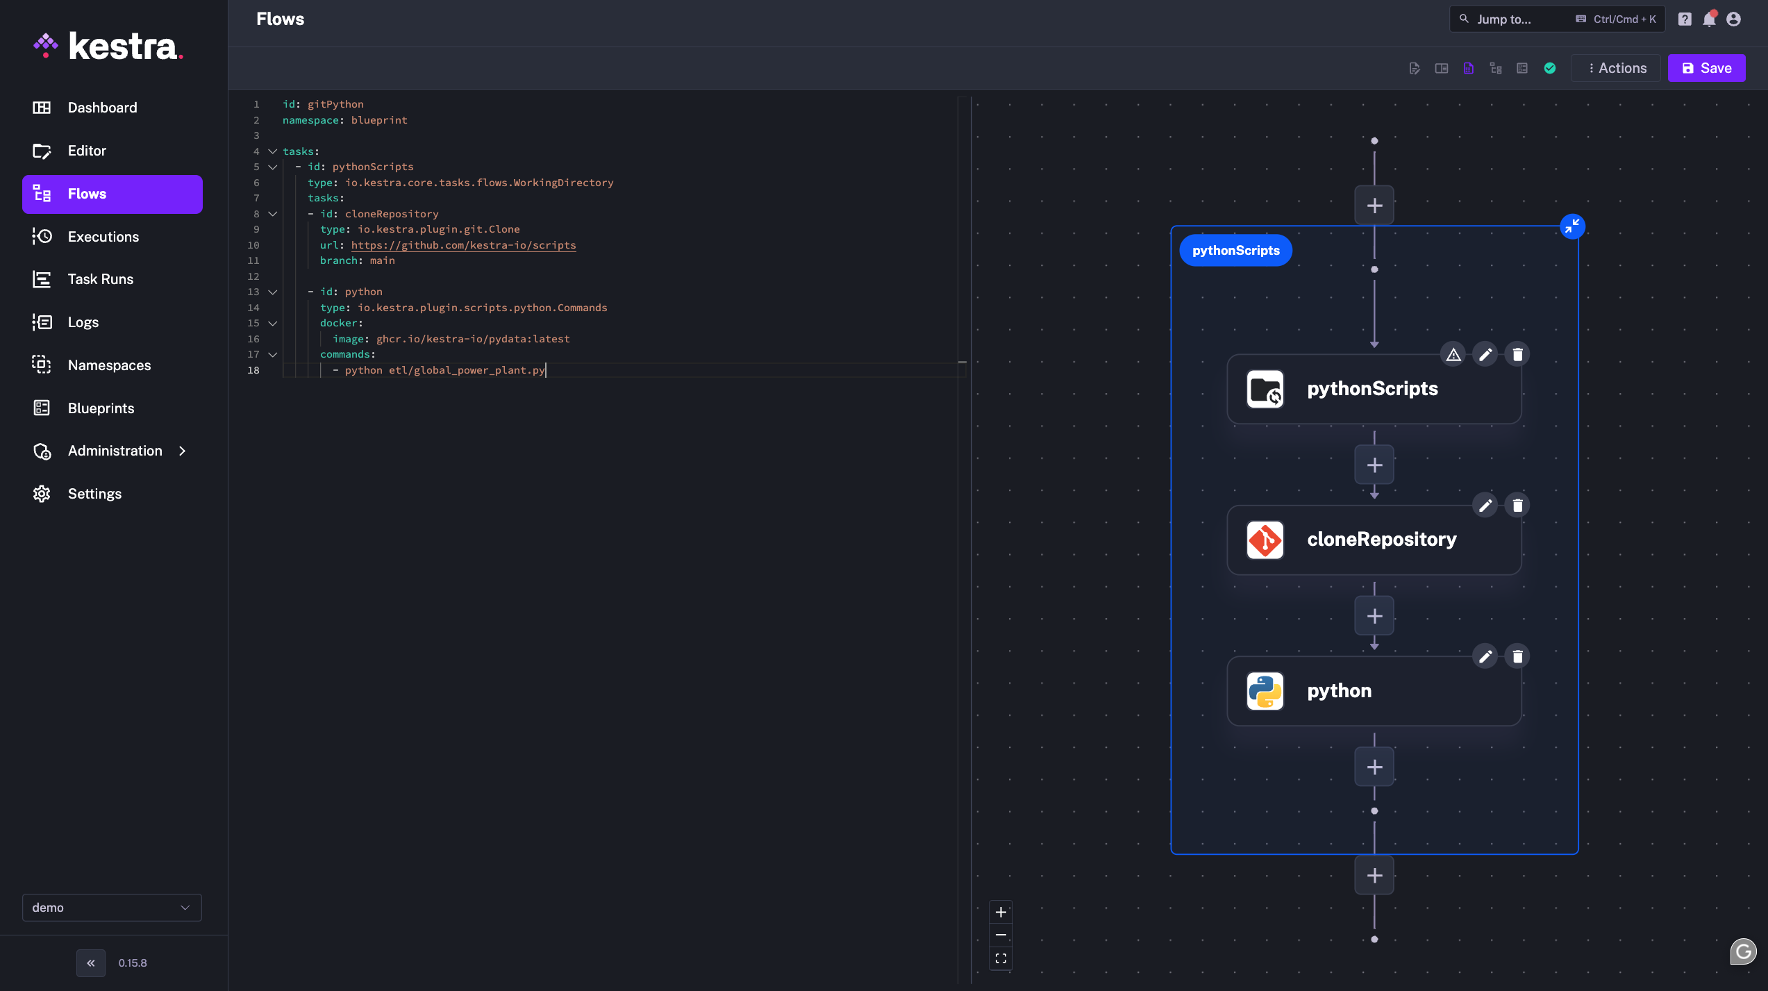Click zoom out on the canvas controls
The height and width of the screenshot is (991, 1768).
(1001, 935)
